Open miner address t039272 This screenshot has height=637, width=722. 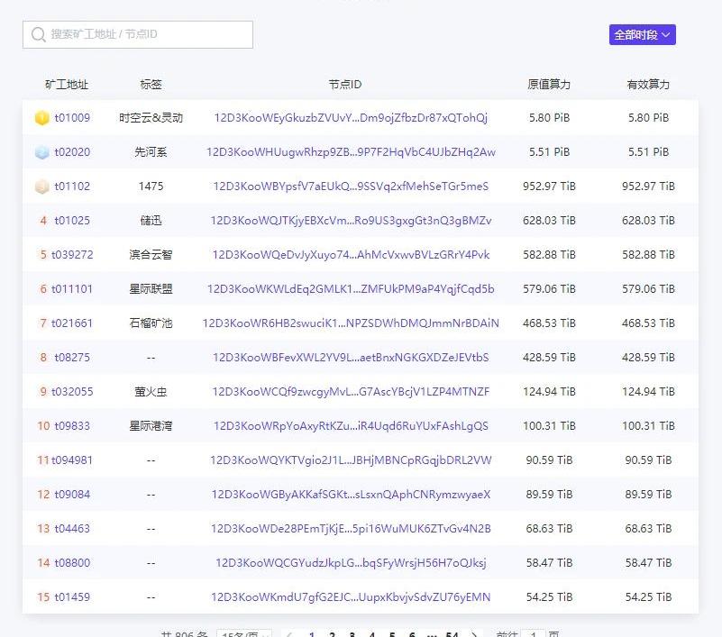click(72, 255)
